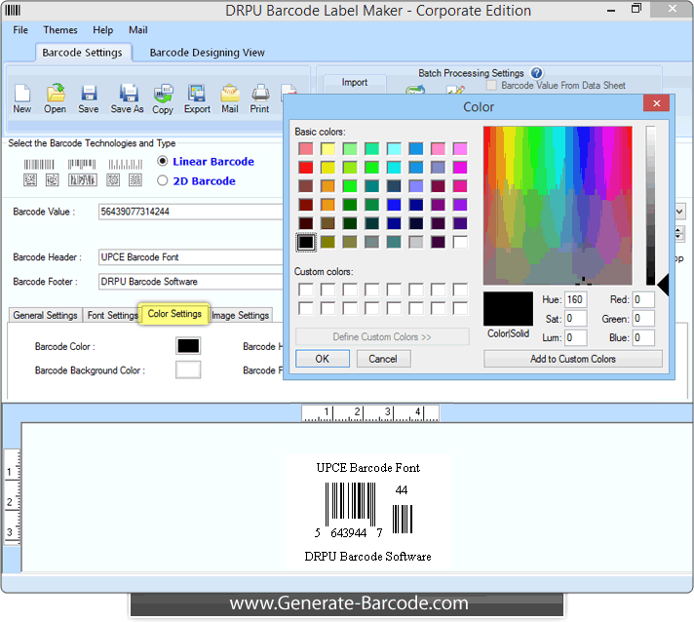This screenshot has width=694, height=622.
Task: Expand the dropdown arrow behind Color dialog
Action: (x=679, y=212)
